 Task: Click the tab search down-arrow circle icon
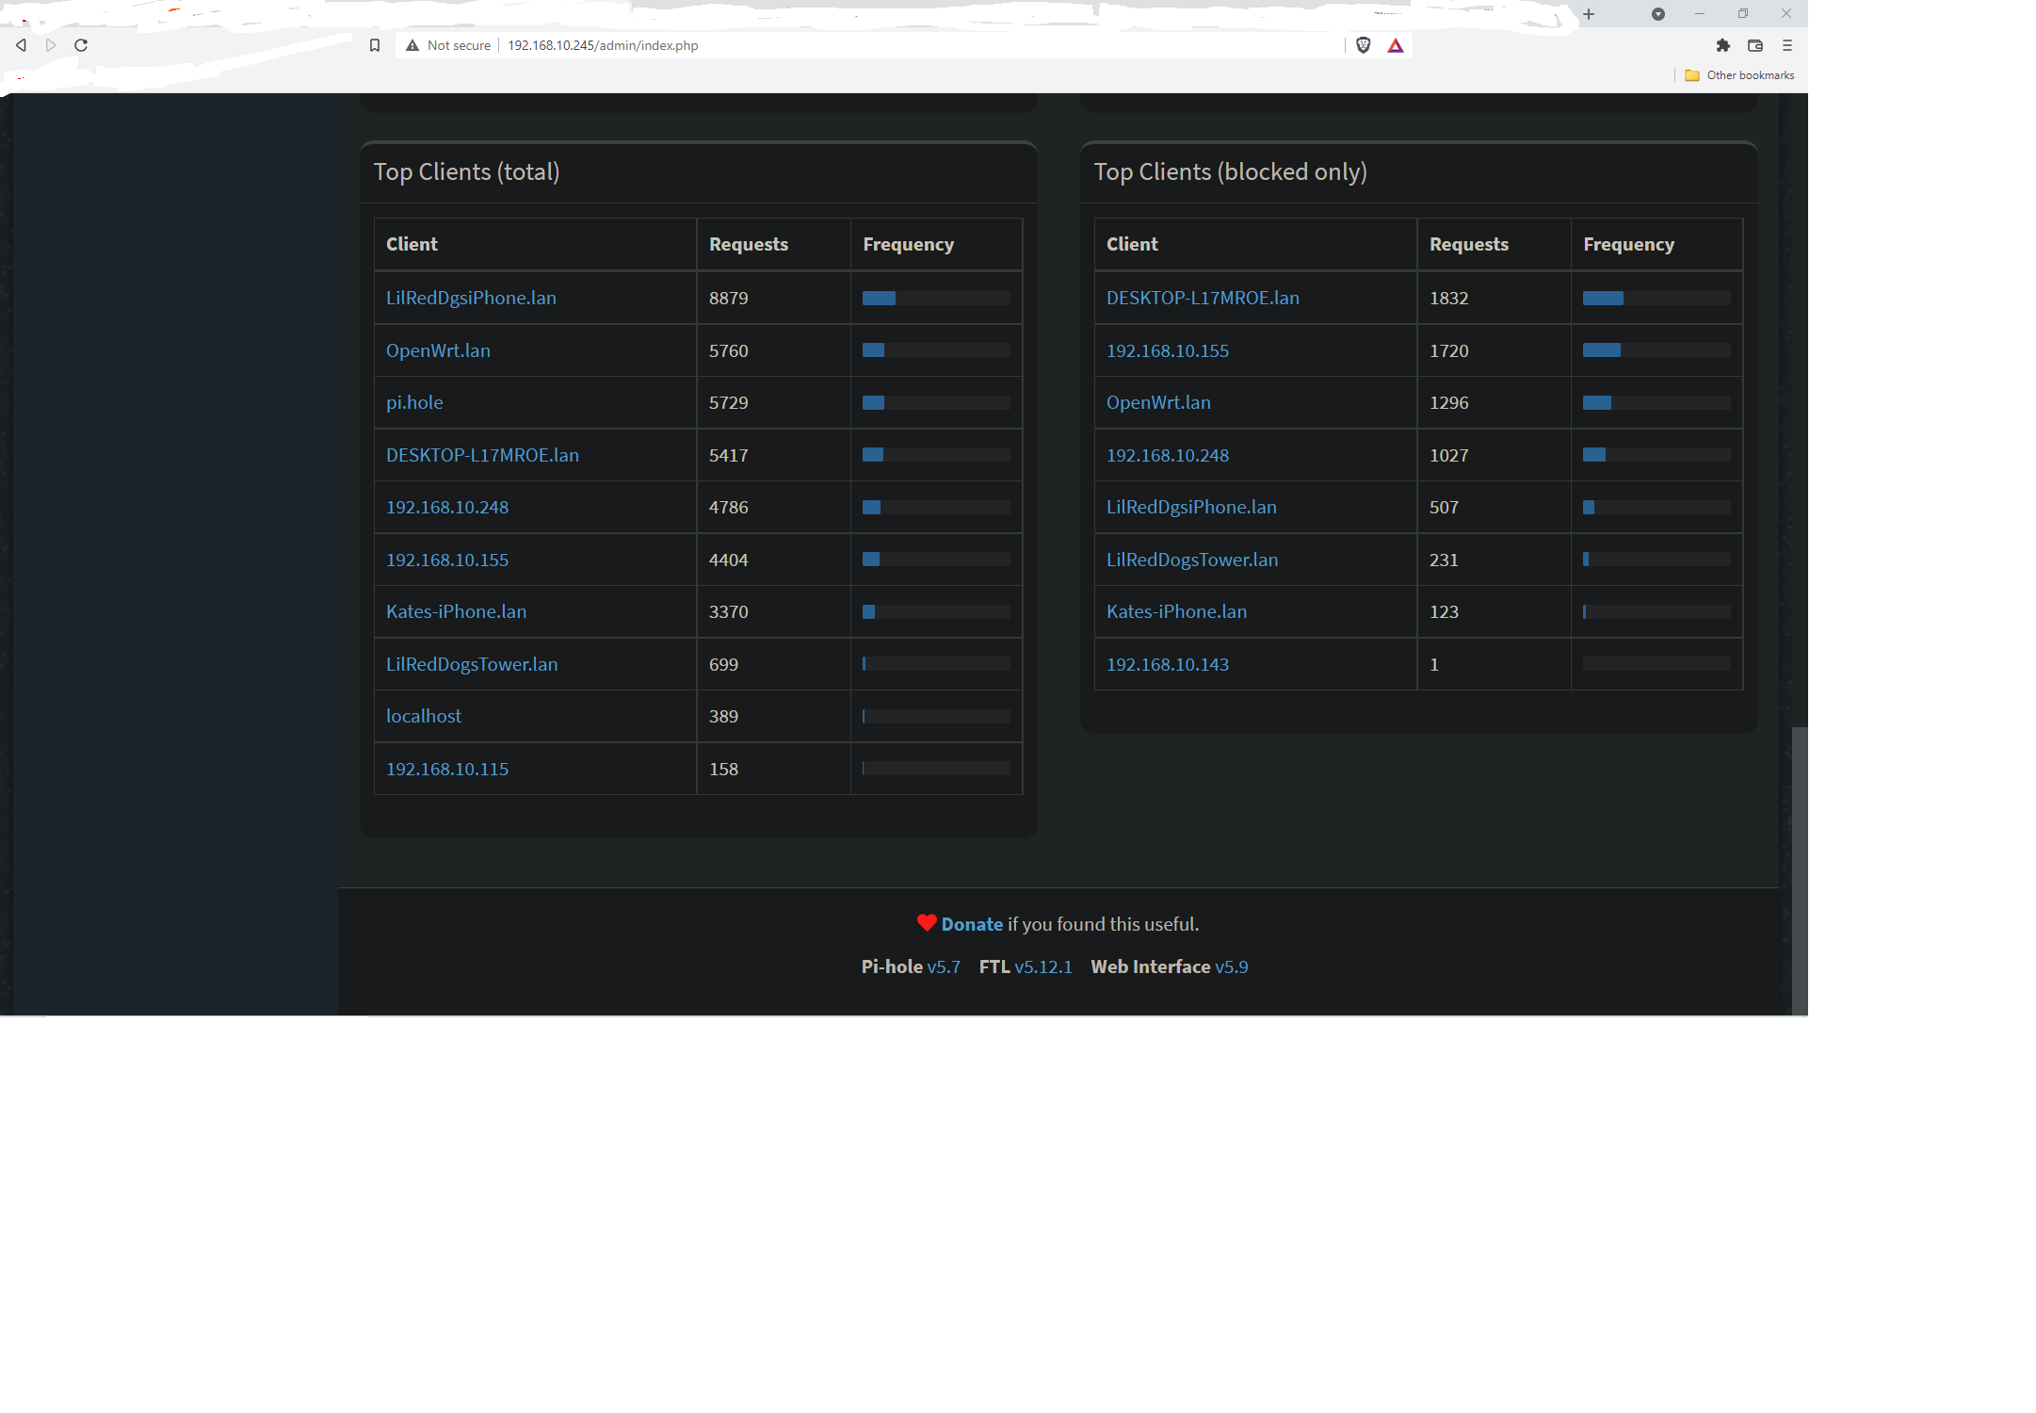[1658, 14]
